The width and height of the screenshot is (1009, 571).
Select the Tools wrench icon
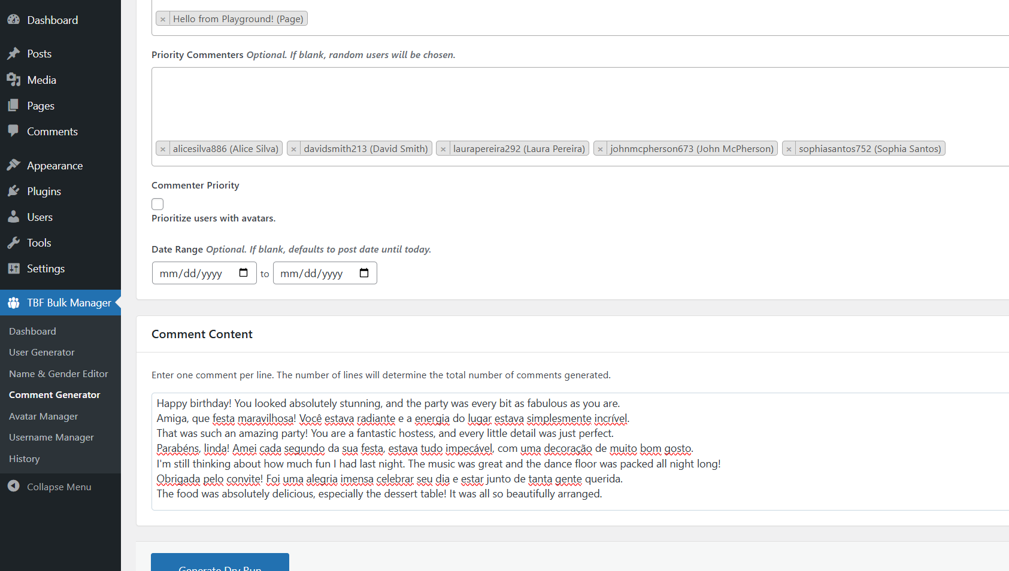pyautogui.click(x=14, y=242)
